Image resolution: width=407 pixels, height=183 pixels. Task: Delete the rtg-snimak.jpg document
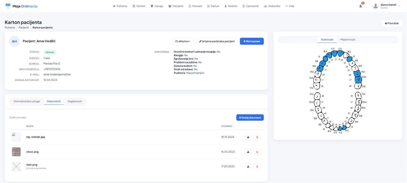click(257, 137)
